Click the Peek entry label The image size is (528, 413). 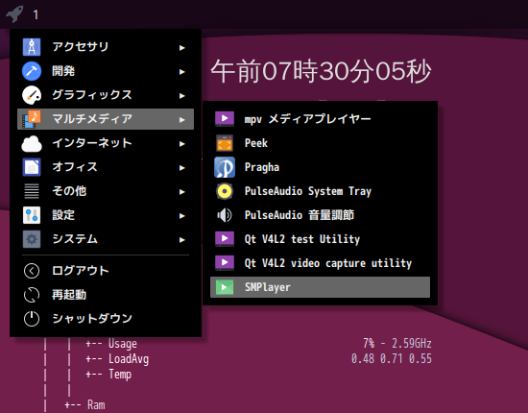pos(256,143)
